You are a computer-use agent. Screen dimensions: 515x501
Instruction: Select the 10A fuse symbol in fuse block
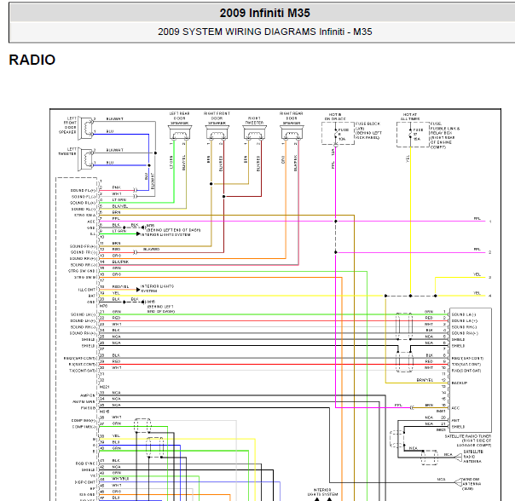click(x=336, y=134)
